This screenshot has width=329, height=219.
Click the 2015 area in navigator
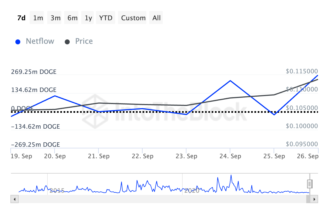click(57, 191)
